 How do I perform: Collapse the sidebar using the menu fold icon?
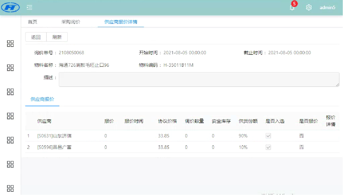pyautogui.click(x=30, y=8)
